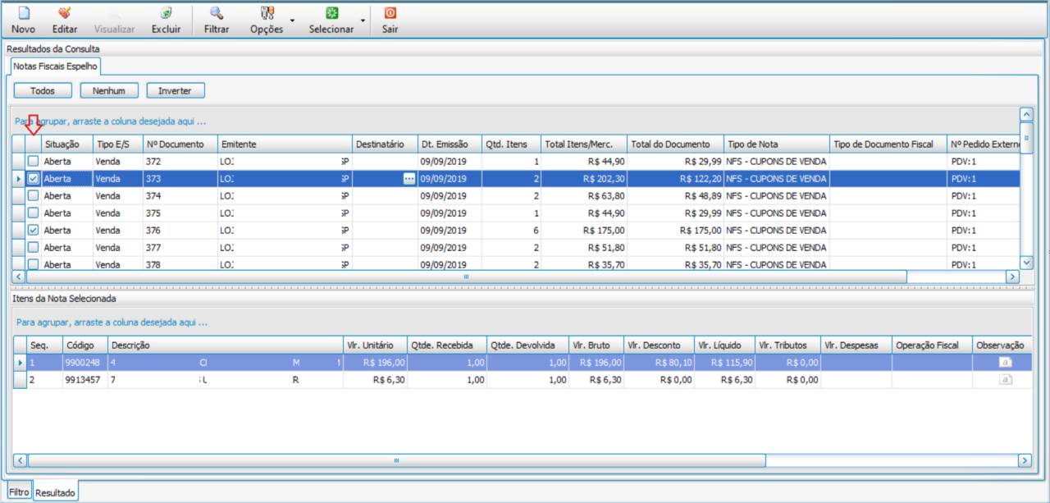Click the ellipsis button in document 373 row

point(409,179)
